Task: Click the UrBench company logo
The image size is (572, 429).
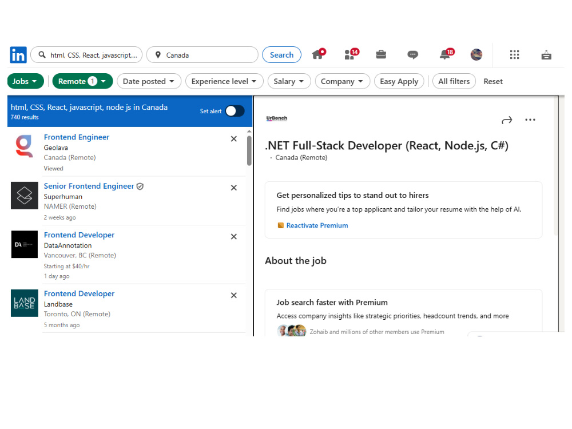Action: pyautogui.click(x=276, y=118)
